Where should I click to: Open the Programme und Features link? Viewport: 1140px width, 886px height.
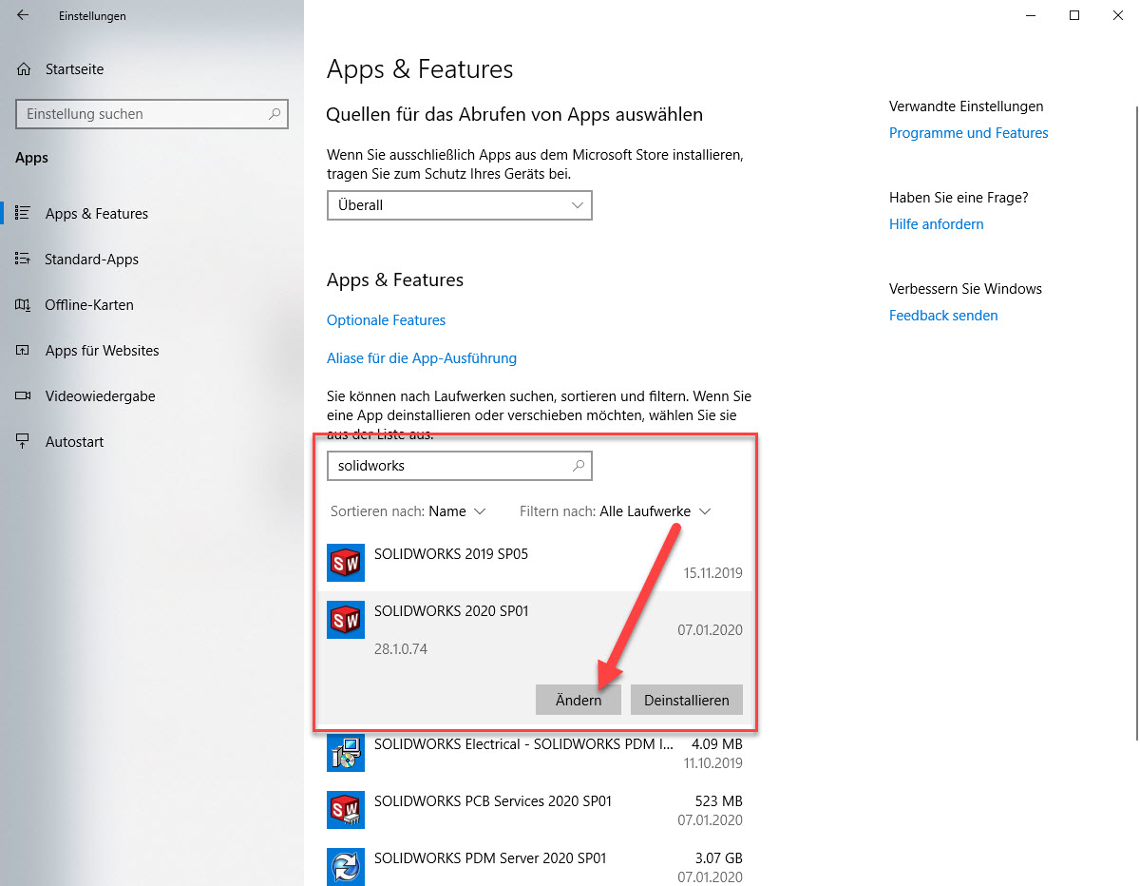click(x=968, y=133)
